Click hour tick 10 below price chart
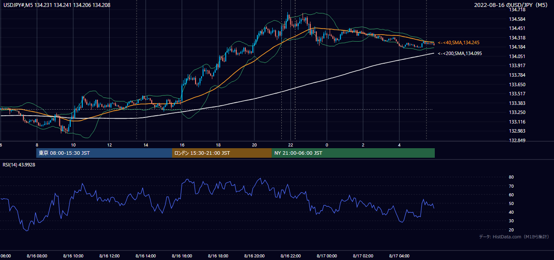The image size is (554, 260). (x=73, y=145)
